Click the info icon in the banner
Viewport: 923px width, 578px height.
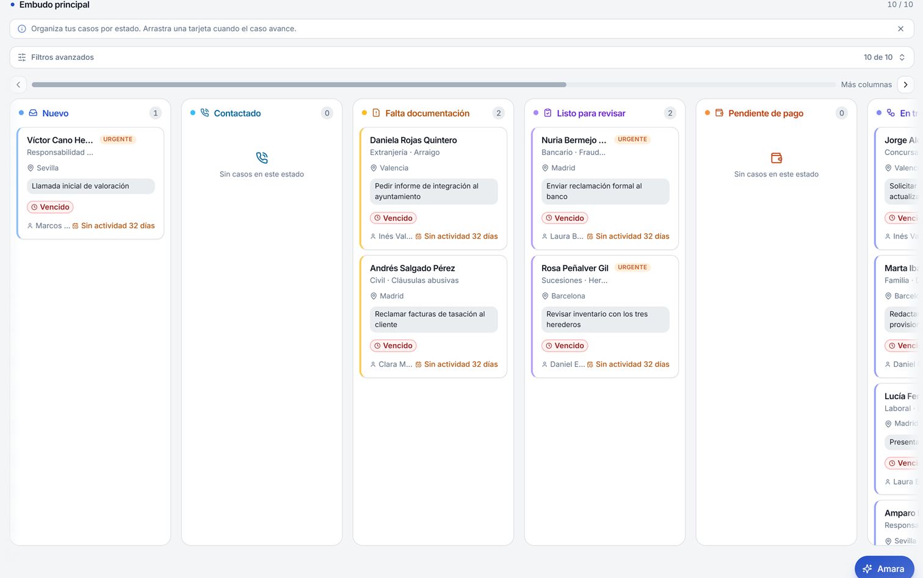click(x=22, y=29)
